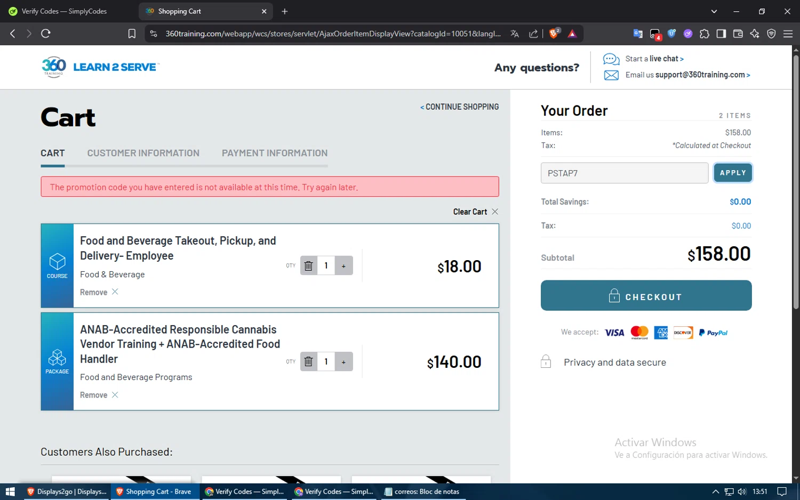Click the Mastercard payment logo

pyautogui.click(x=639, y=333)
